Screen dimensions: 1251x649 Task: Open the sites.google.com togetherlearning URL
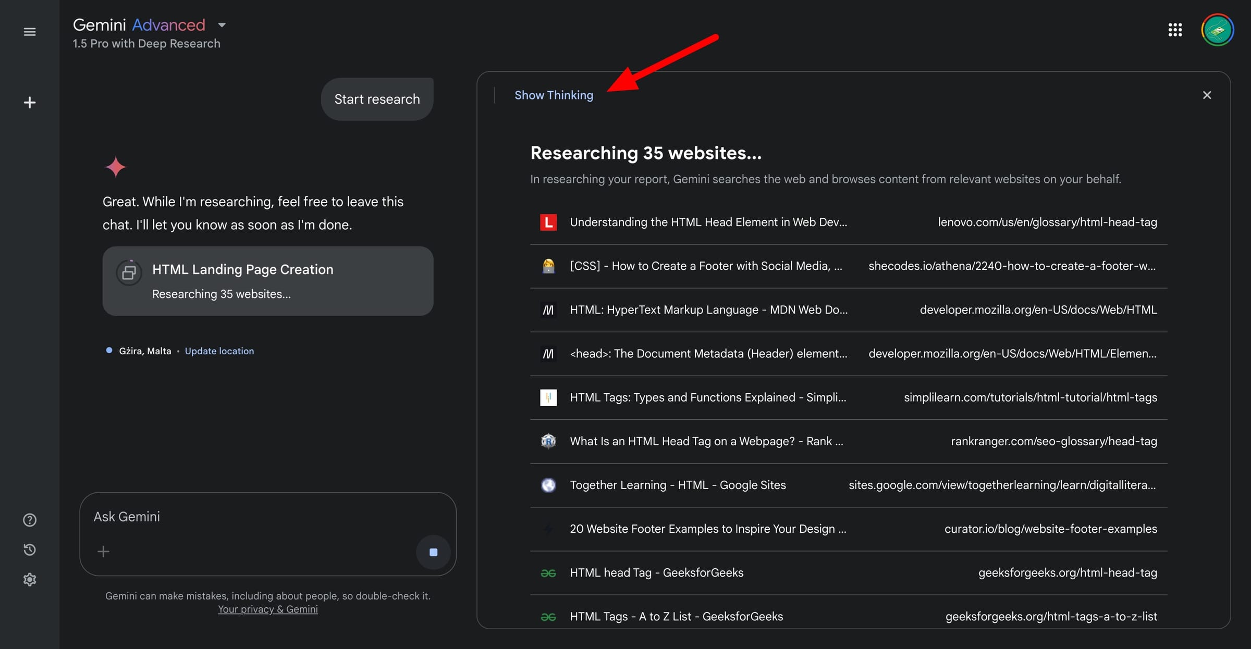coord(1002,485)
